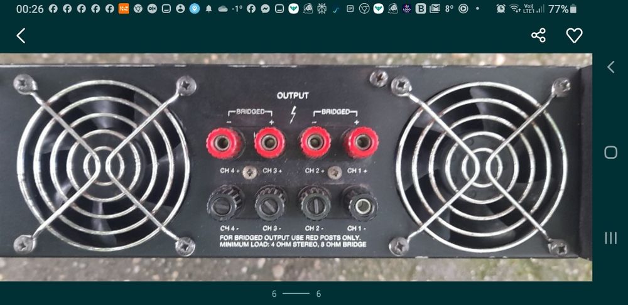Tap the Android home button

point(611,152)
